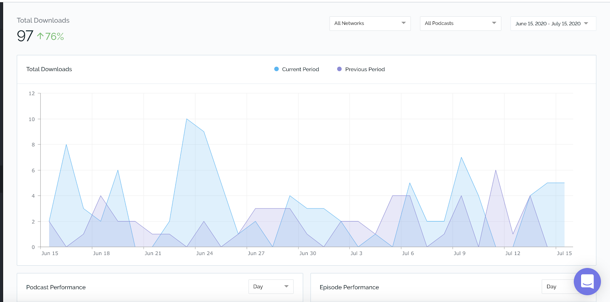Click the purple Previous Period legend dot
Screen dimensions: 610x302
click(x=339, y=69)
